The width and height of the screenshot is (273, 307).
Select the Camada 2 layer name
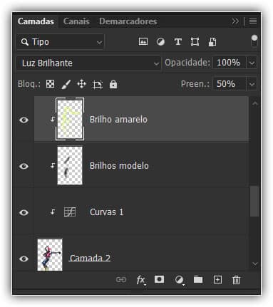tap(90, 258)
